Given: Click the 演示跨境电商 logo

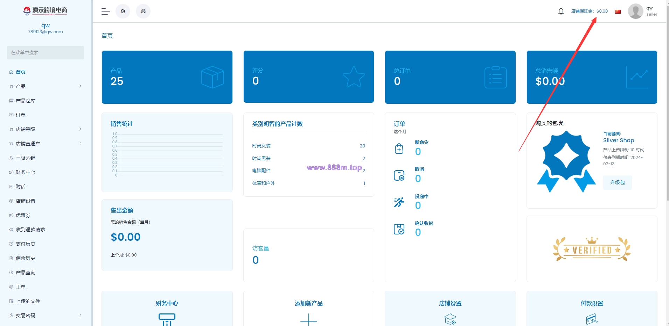Looking at the screenshot, I should click(46, 10).
